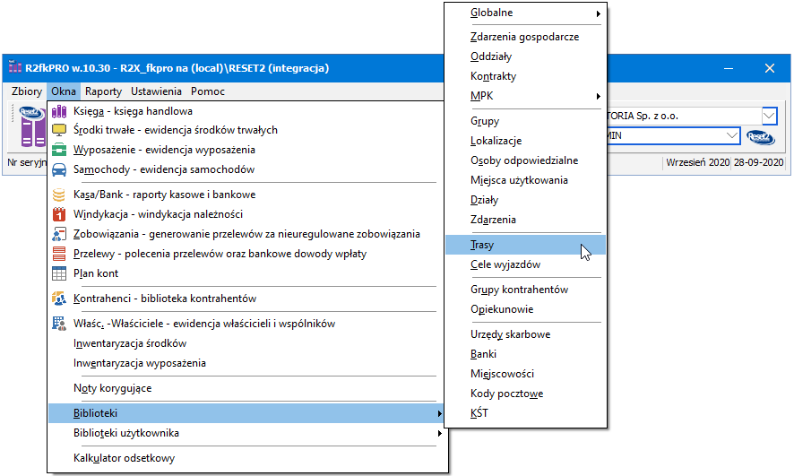Select Lokalizacje
Screen dimensions: 794x476
point(525,142)
